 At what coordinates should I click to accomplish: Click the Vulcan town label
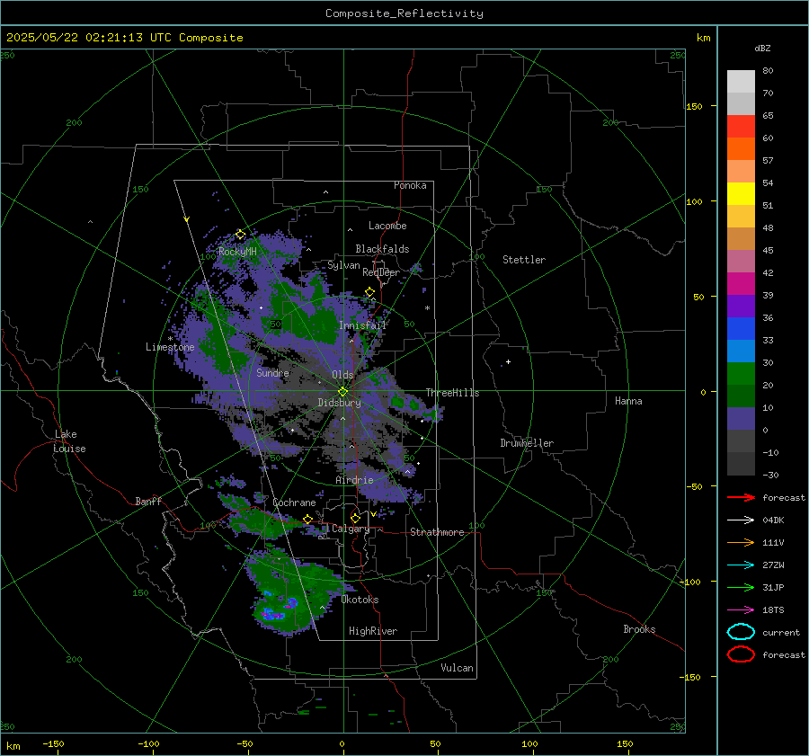point(457,668)
